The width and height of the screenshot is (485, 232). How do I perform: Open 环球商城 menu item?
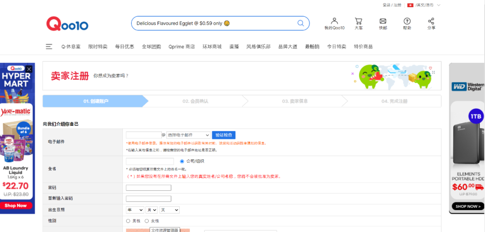point(212,47)
